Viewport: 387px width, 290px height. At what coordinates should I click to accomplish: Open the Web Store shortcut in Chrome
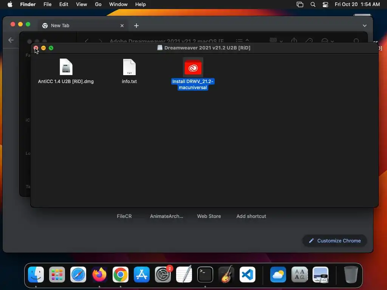pos(209,216)
